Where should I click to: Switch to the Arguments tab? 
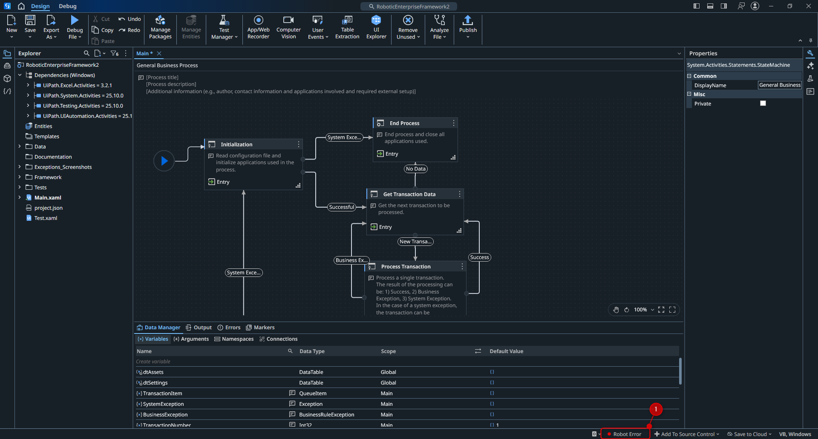point(191,339)
